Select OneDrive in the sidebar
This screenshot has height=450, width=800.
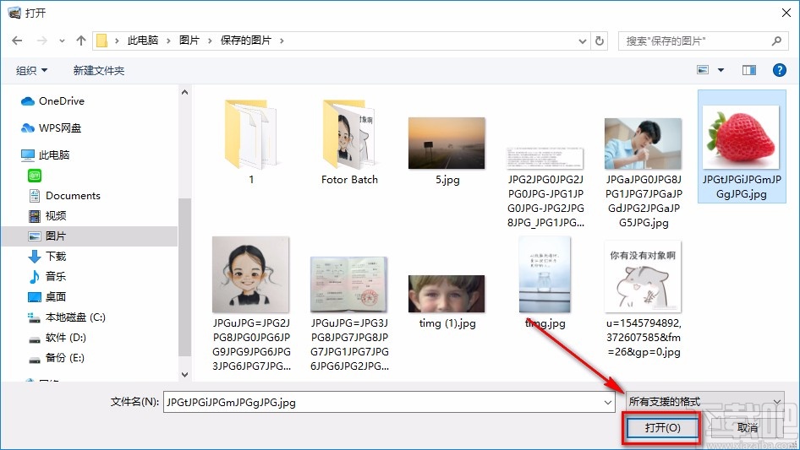(52, 101)
